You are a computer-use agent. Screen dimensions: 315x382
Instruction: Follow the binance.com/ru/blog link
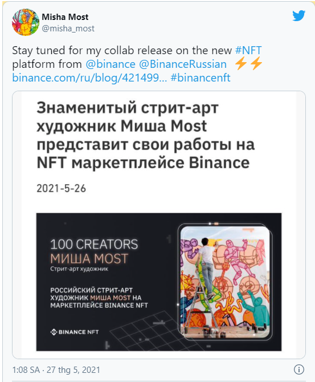click(x=89, y=78)
